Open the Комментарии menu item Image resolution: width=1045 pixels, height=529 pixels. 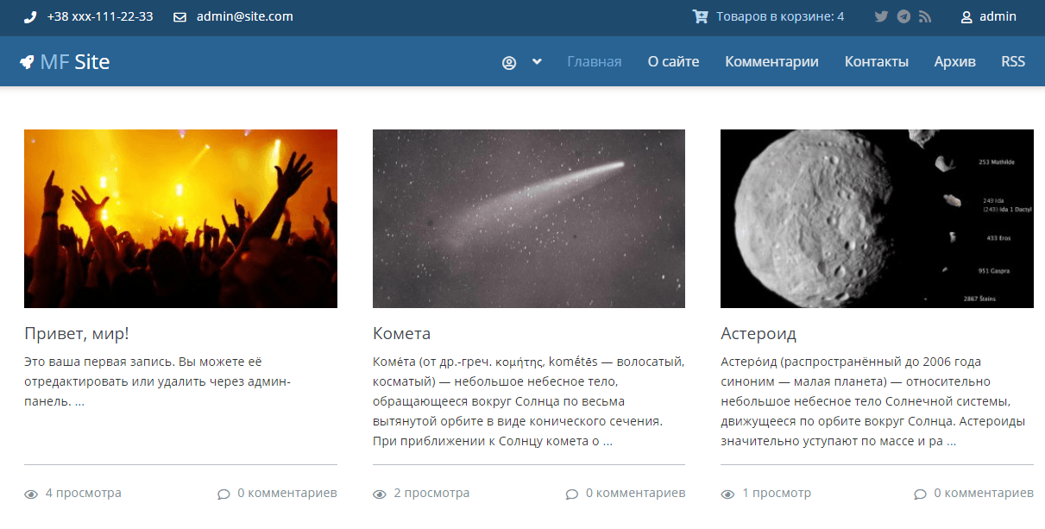771,61
